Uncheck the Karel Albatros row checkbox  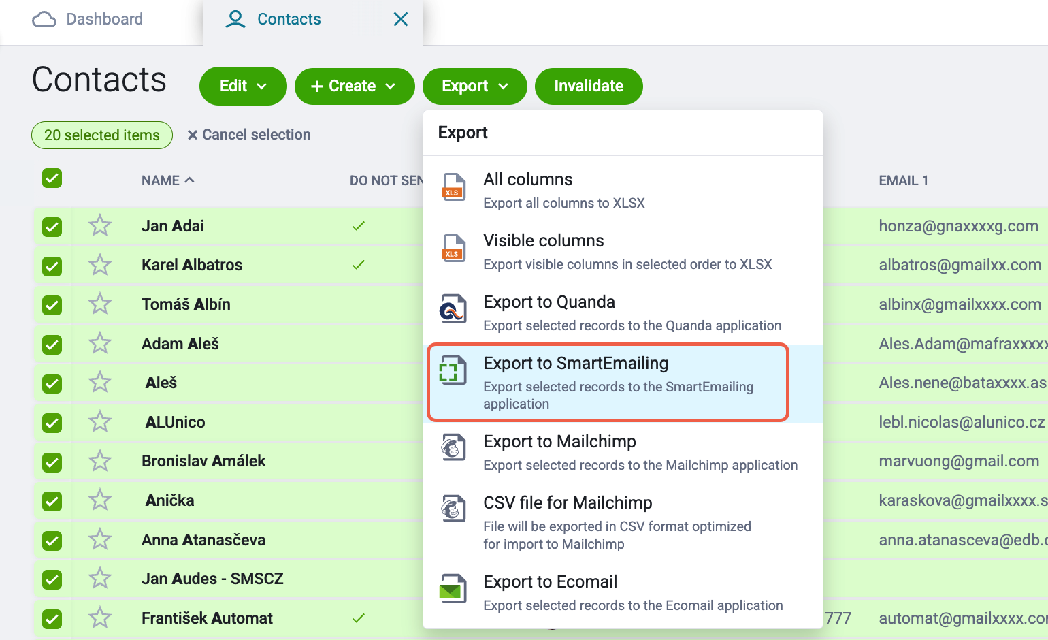pos(52,266)
